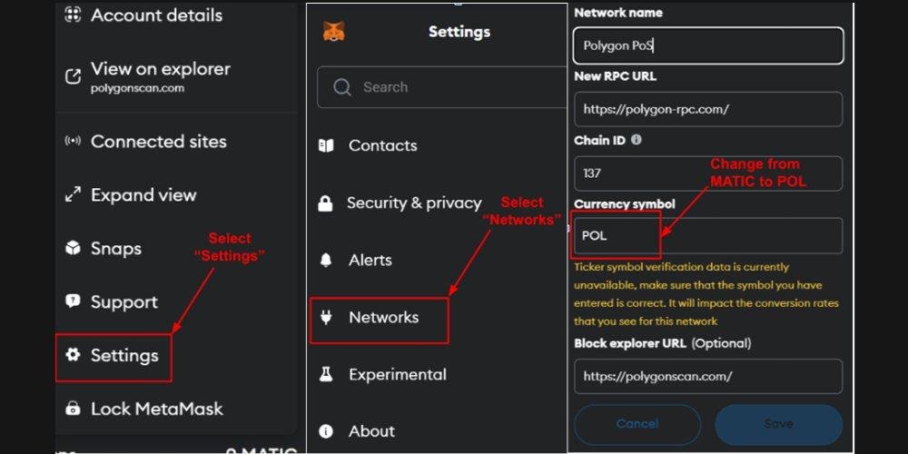Click the Settings search field
The image size is (908, 454).
tap(442, 87)
